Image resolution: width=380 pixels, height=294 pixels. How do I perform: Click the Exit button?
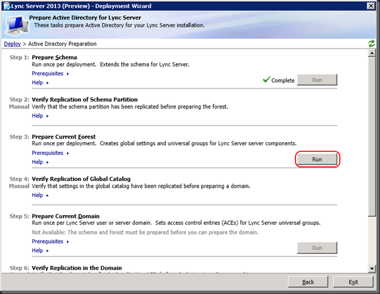click(353, 282)
